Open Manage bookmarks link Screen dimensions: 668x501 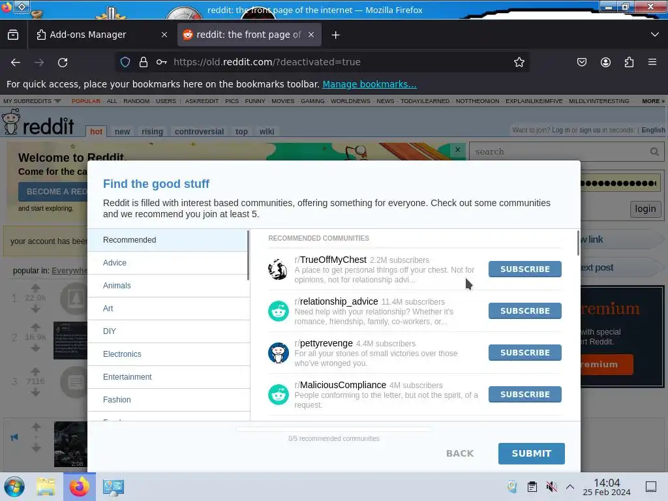[x=369, y=84]
